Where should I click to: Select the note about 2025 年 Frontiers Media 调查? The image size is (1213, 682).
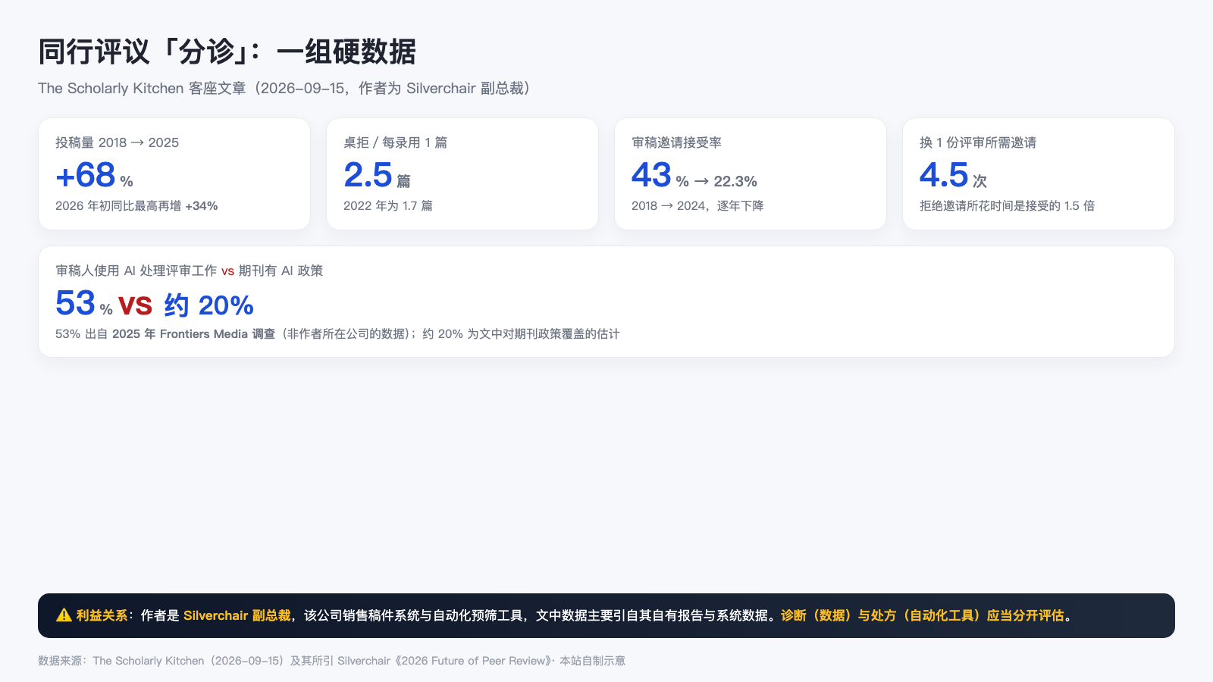tap(337, 334)
